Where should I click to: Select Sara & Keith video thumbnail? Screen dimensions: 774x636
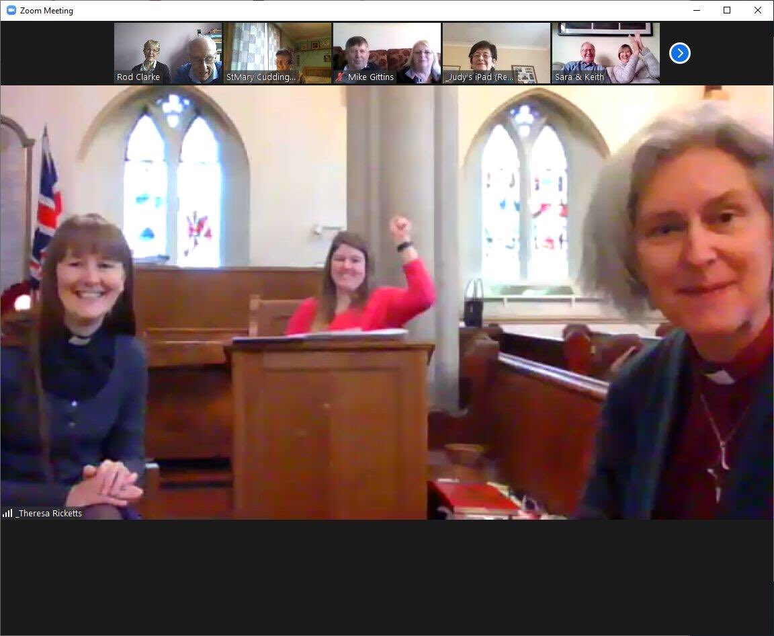[605, 53]
